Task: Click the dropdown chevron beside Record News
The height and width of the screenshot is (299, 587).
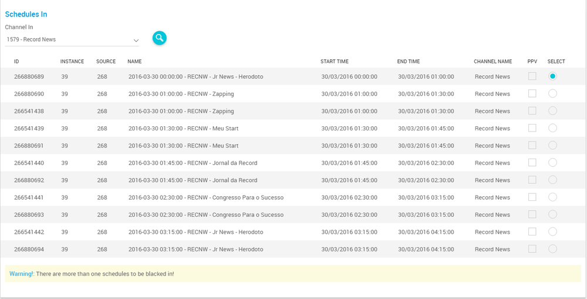Action: [136, 41]
